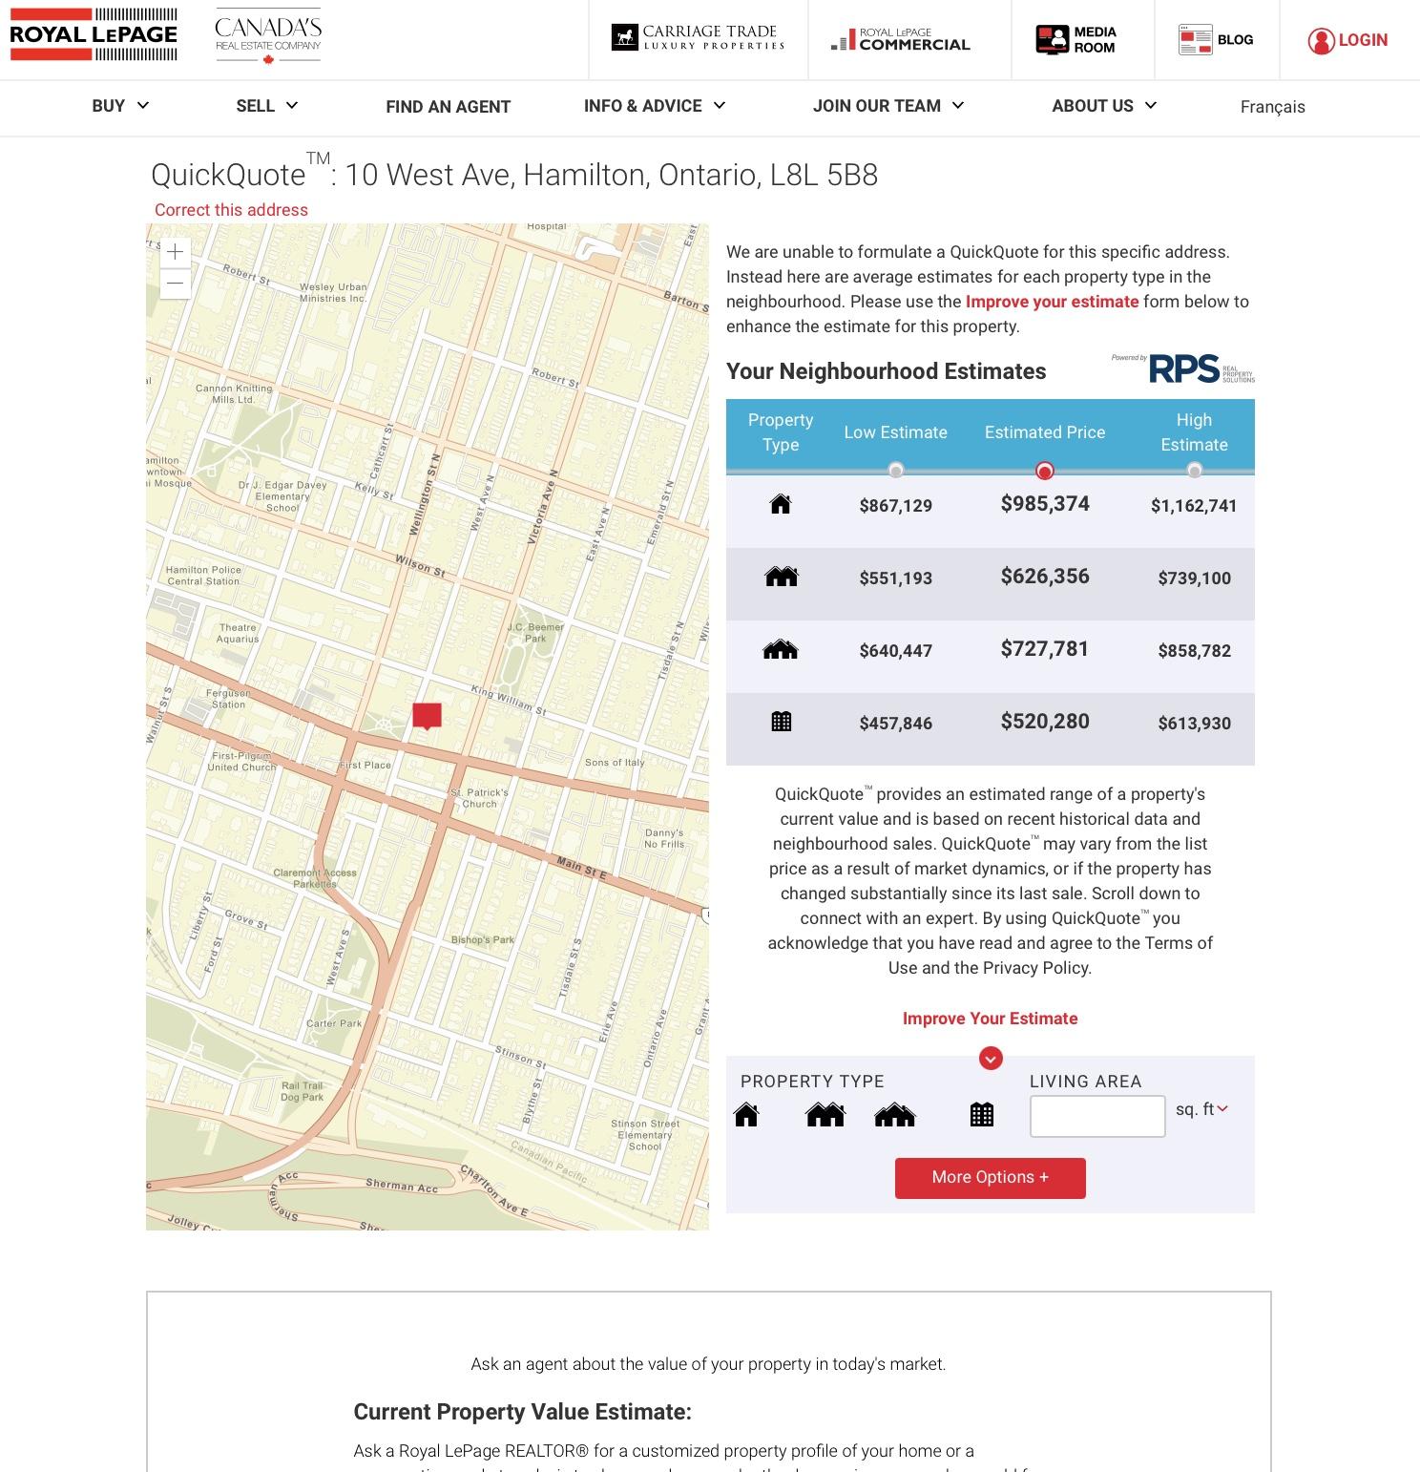Screen dimensions: 1420x1472
Task: Click detached house icon in estimates table
Action: 781,504
